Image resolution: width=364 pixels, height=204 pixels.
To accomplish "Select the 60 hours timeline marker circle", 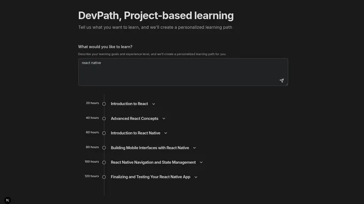I will tap(104, 133).
